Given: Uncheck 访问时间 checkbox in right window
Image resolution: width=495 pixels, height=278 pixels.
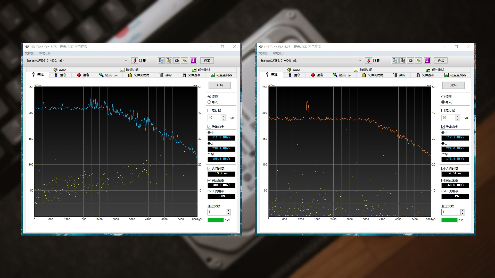Looking at the screenshot, I should pyautogui.click(x=443, y=169).
